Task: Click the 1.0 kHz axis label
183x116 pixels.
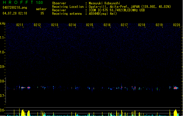Action: (x=2, y=52)
